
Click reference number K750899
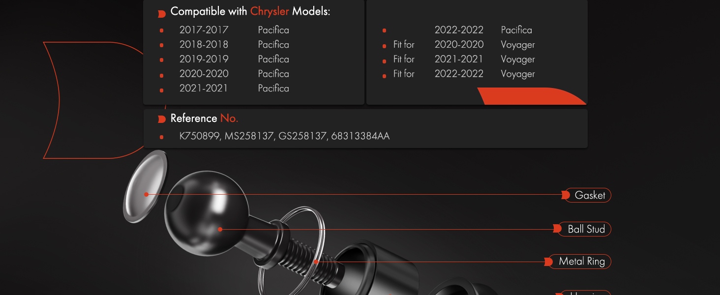200,136
